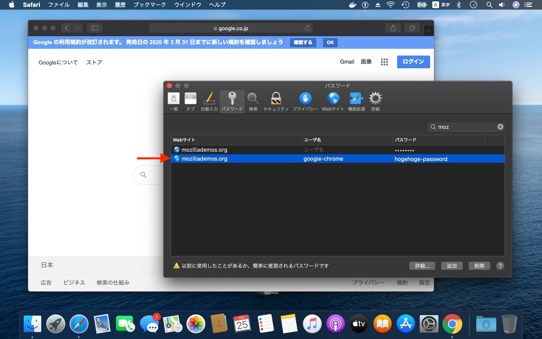
Task: Open the General (一般) preferences pane
Action: click(174, 102)
